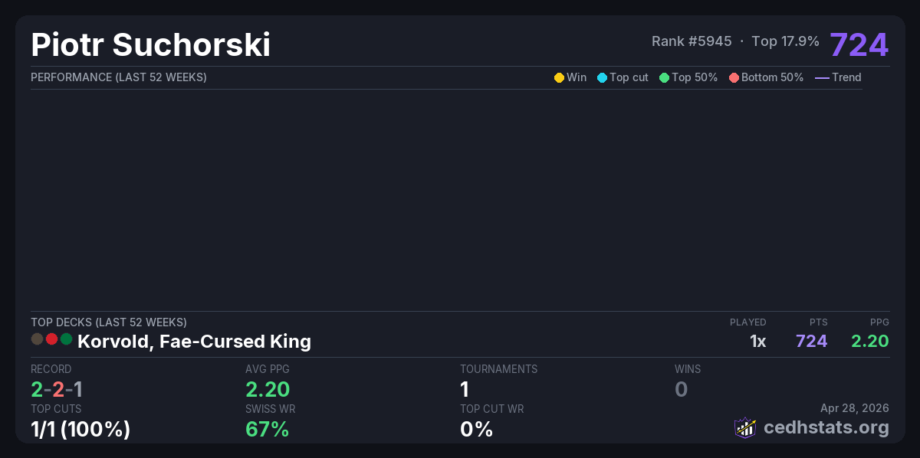This screenshot has height=458, width=920.
Task: Select the Korvold, Fae-Cursed King deck name
Action: pyautogui.click(x=194, y=341)
